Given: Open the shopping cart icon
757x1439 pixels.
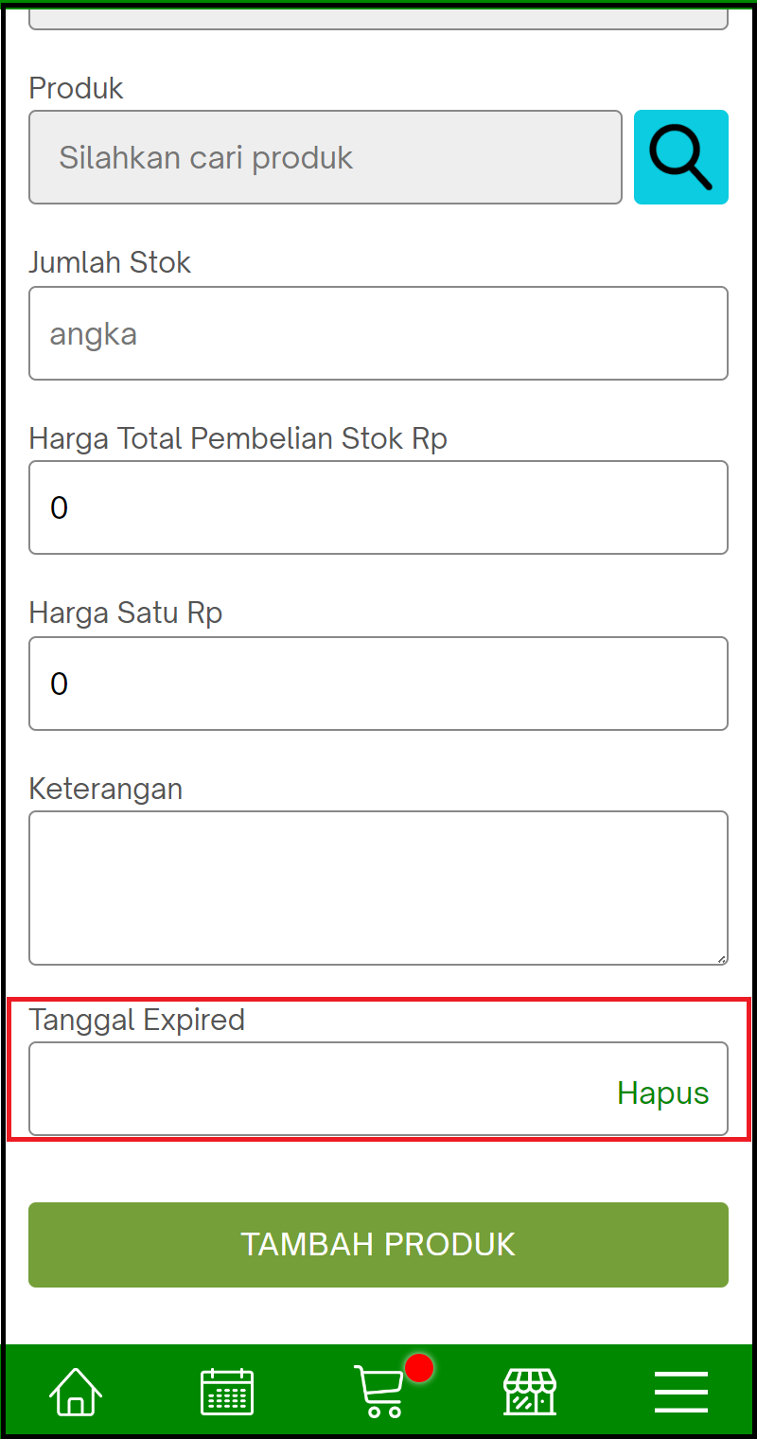Looking at the screenshot, I should [378, 1394].
